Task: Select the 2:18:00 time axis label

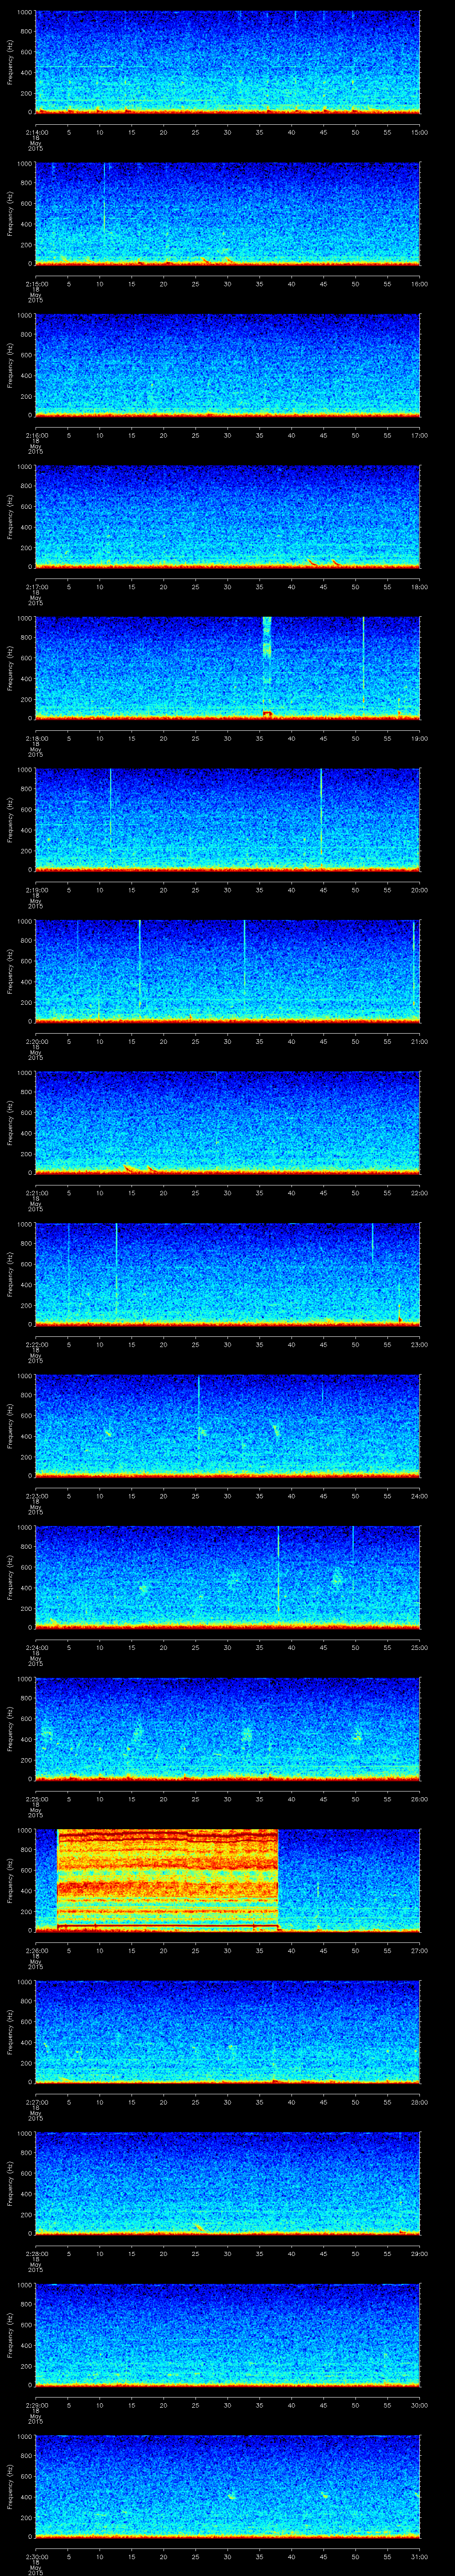Action: click(x=36, y=738)
